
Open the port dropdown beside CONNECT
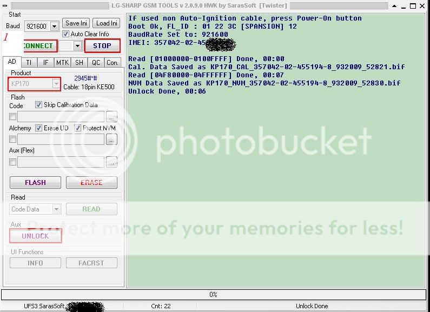click(77, 46)
